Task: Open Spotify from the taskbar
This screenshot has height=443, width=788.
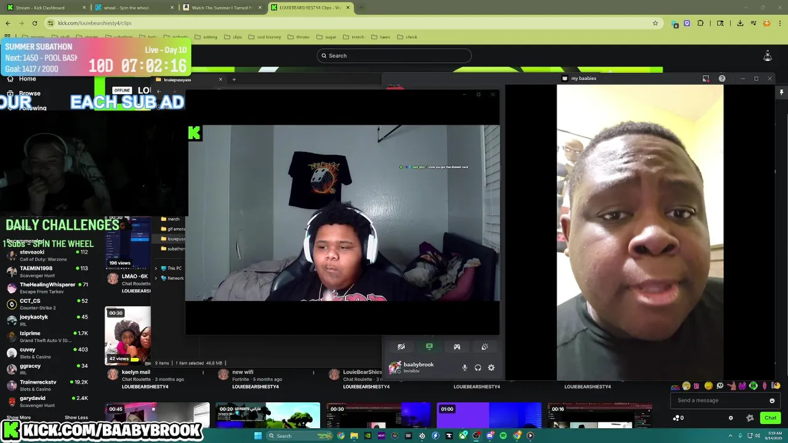Action: tap(503, 436)
